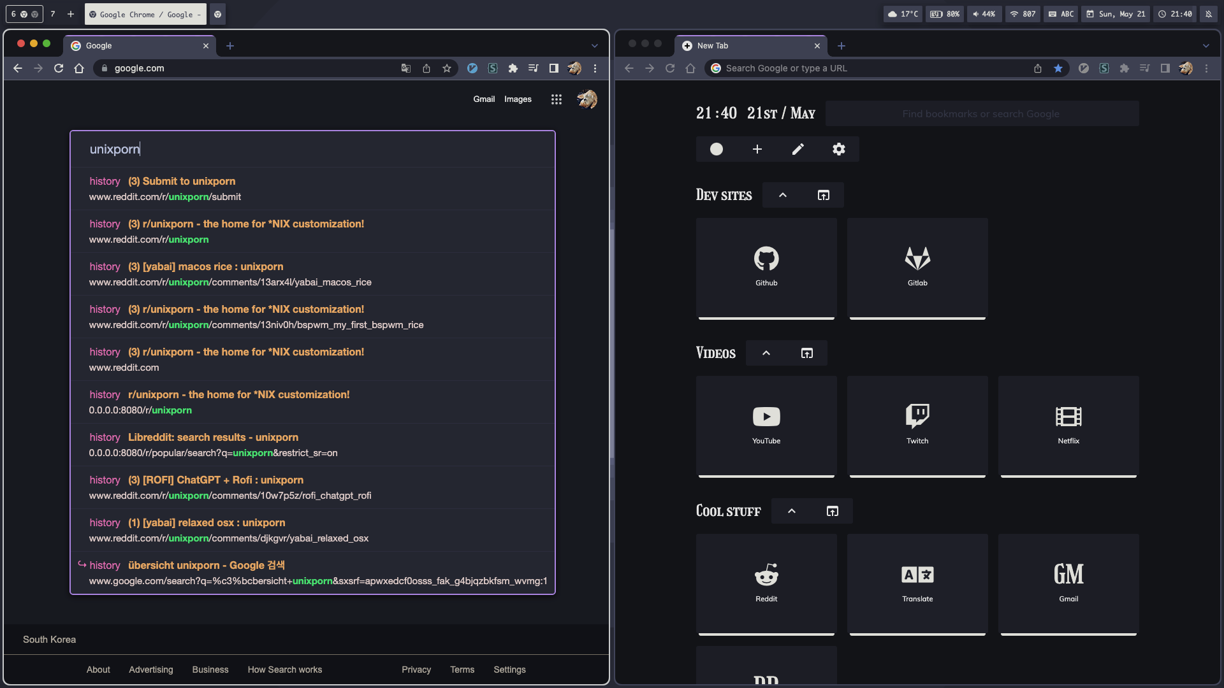Screen dimensions: 1224x688
Task: Open Settings link in Google footer
Action: tap(509, 670)
